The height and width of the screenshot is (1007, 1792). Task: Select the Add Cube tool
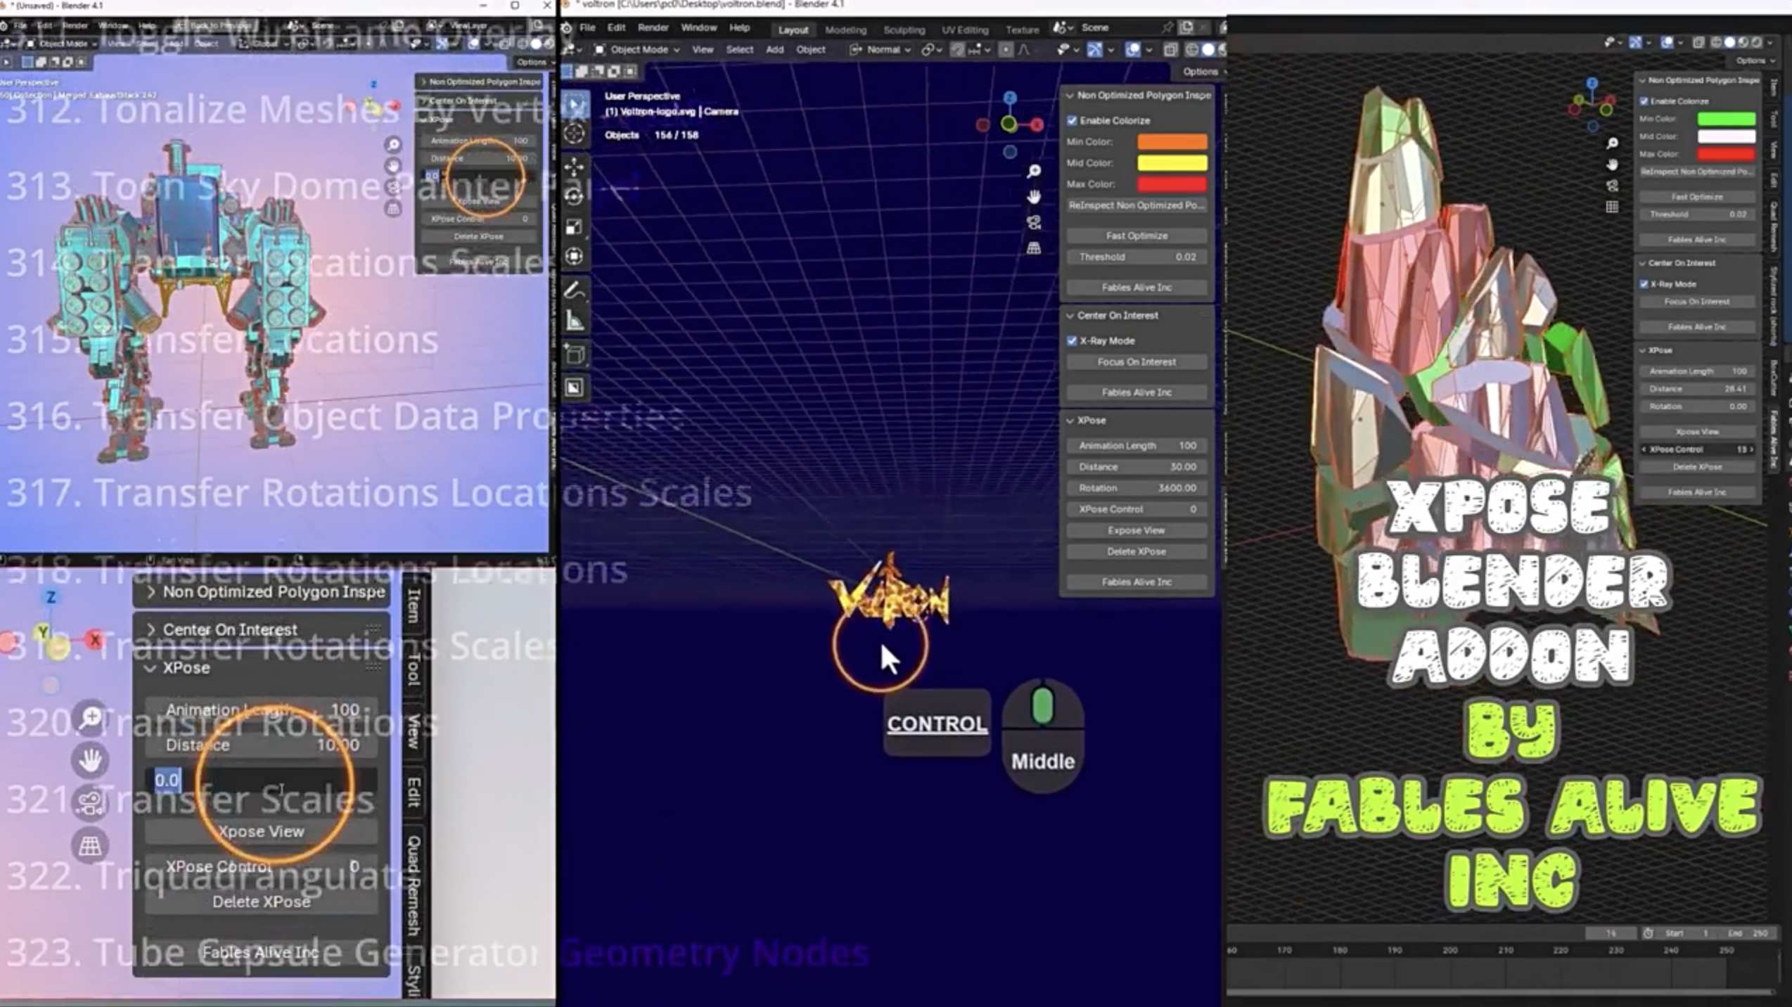575,354
